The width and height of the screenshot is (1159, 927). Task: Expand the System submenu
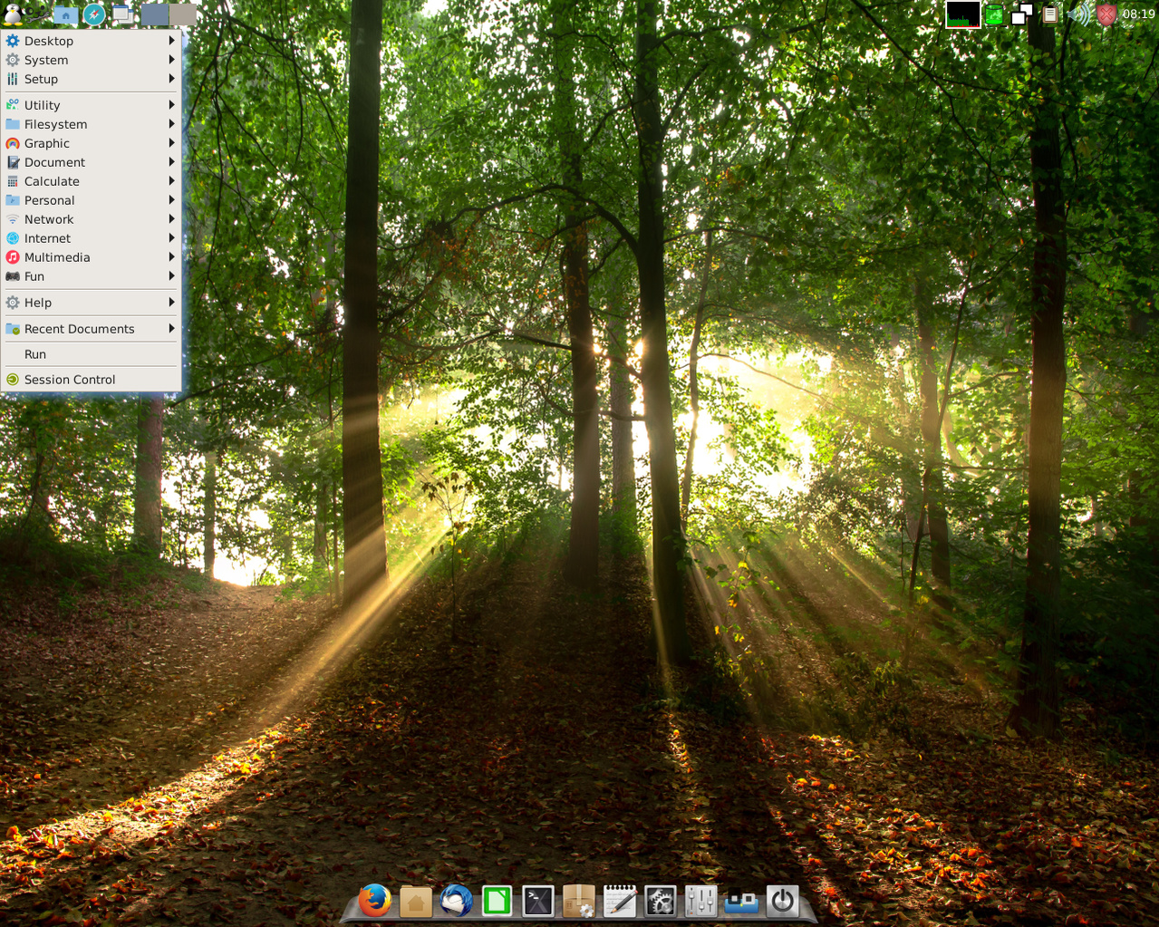[91, 60]
